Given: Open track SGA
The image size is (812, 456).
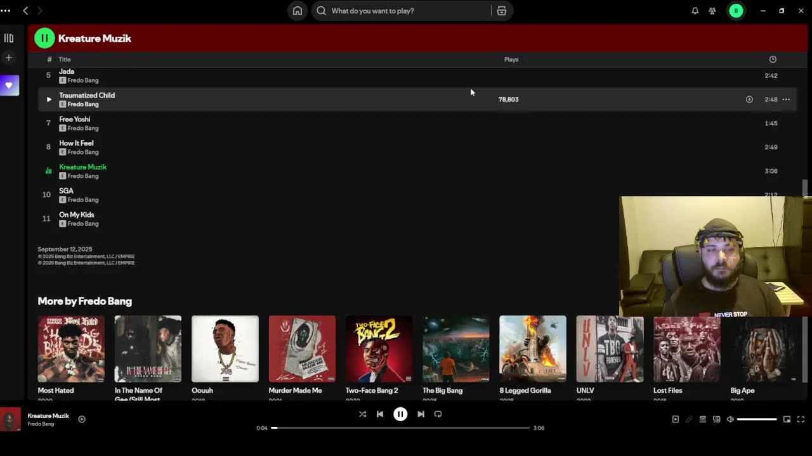Looking at the screenshot, I should (66, 191).
